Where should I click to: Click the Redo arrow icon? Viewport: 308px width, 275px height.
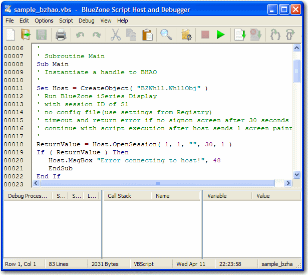[x=97, y=35]
